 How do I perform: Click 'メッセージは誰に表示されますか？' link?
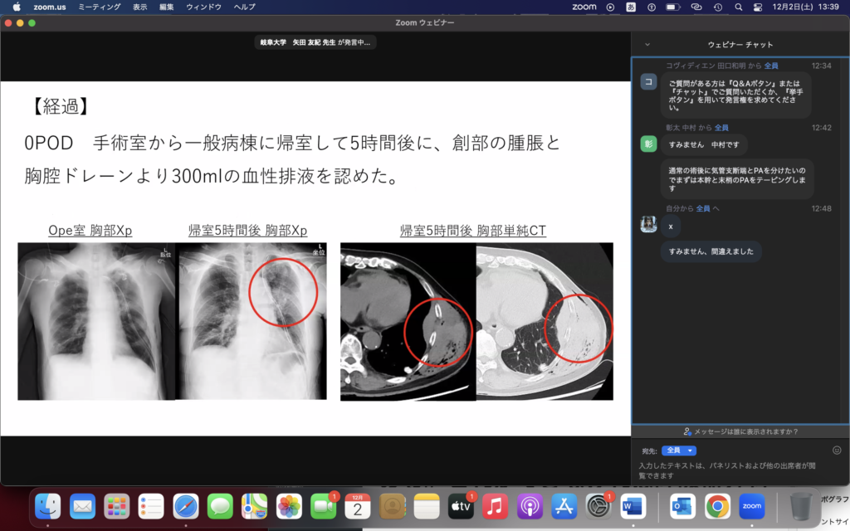(740, 431)
